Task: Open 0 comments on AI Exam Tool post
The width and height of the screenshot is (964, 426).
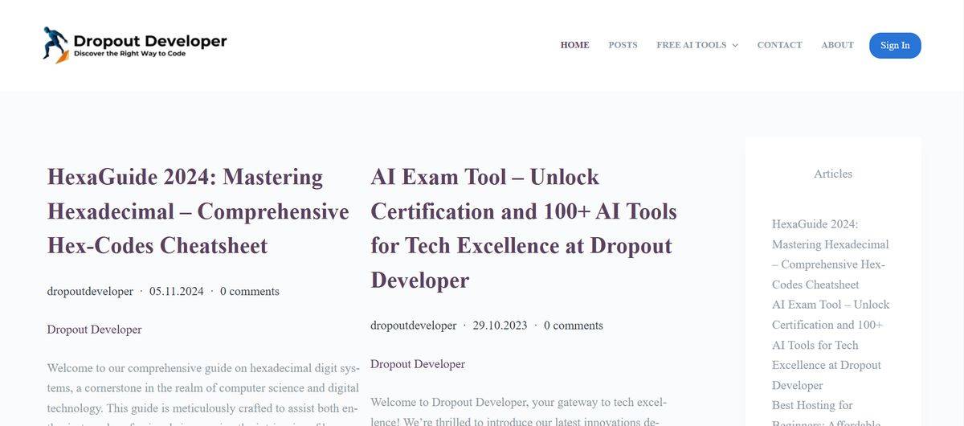Action: pos(574,326)
